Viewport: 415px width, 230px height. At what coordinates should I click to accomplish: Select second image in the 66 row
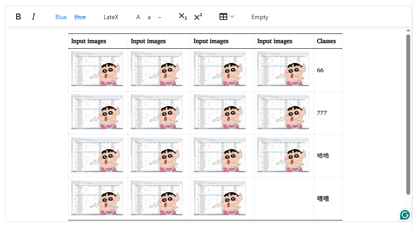click(157, 69)
